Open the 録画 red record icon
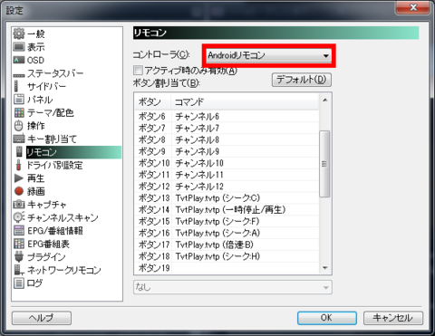Image resolution: width=435 pixels, height=336 pixels. (x=19, y=191)
